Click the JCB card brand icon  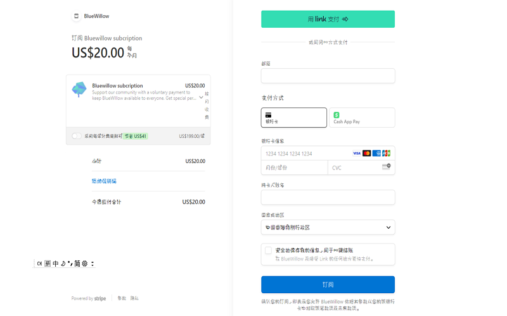coord(386,153)
